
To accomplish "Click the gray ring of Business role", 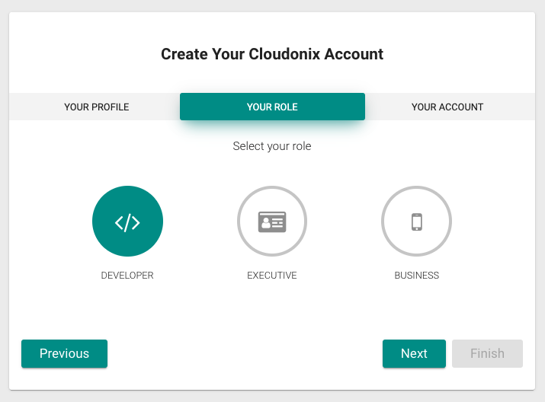I will click(416, 190).
